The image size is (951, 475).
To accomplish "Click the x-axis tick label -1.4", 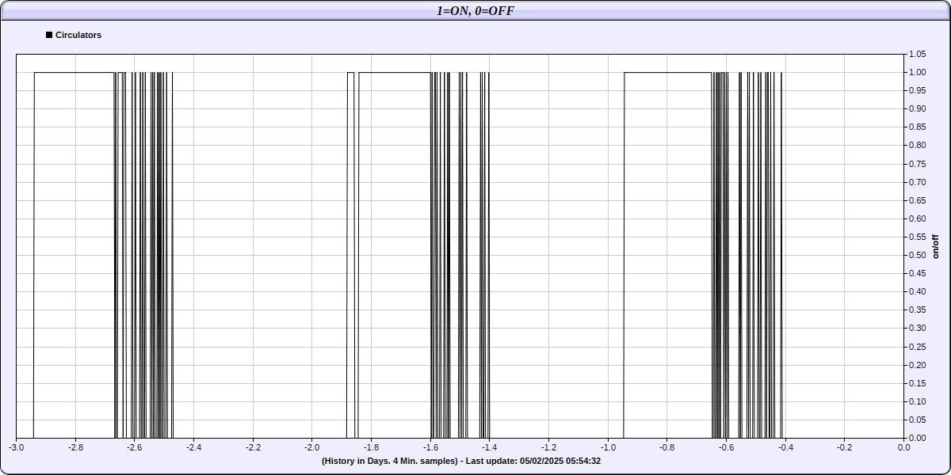I will point(490,447).
